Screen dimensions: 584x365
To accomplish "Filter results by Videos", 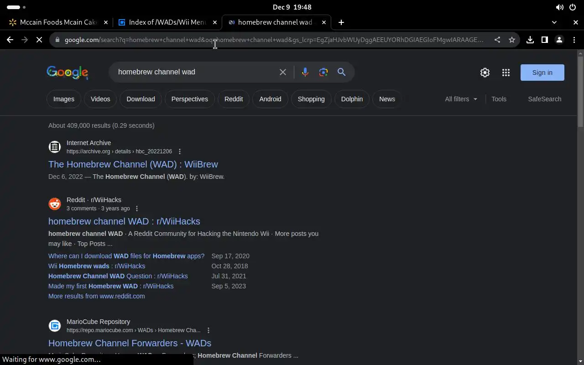I will (100, 99).
